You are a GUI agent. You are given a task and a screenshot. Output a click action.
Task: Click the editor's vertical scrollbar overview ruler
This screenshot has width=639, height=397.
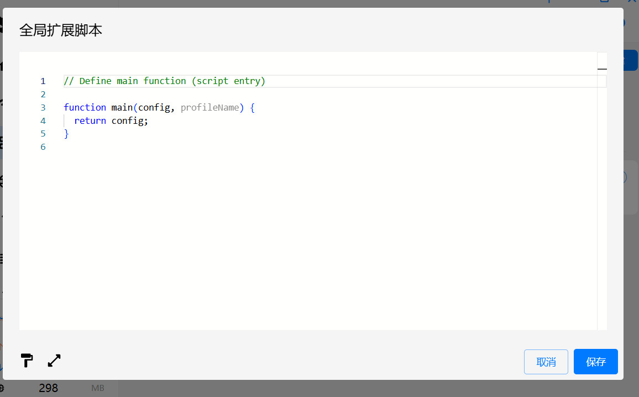click(x=602, y=194)
